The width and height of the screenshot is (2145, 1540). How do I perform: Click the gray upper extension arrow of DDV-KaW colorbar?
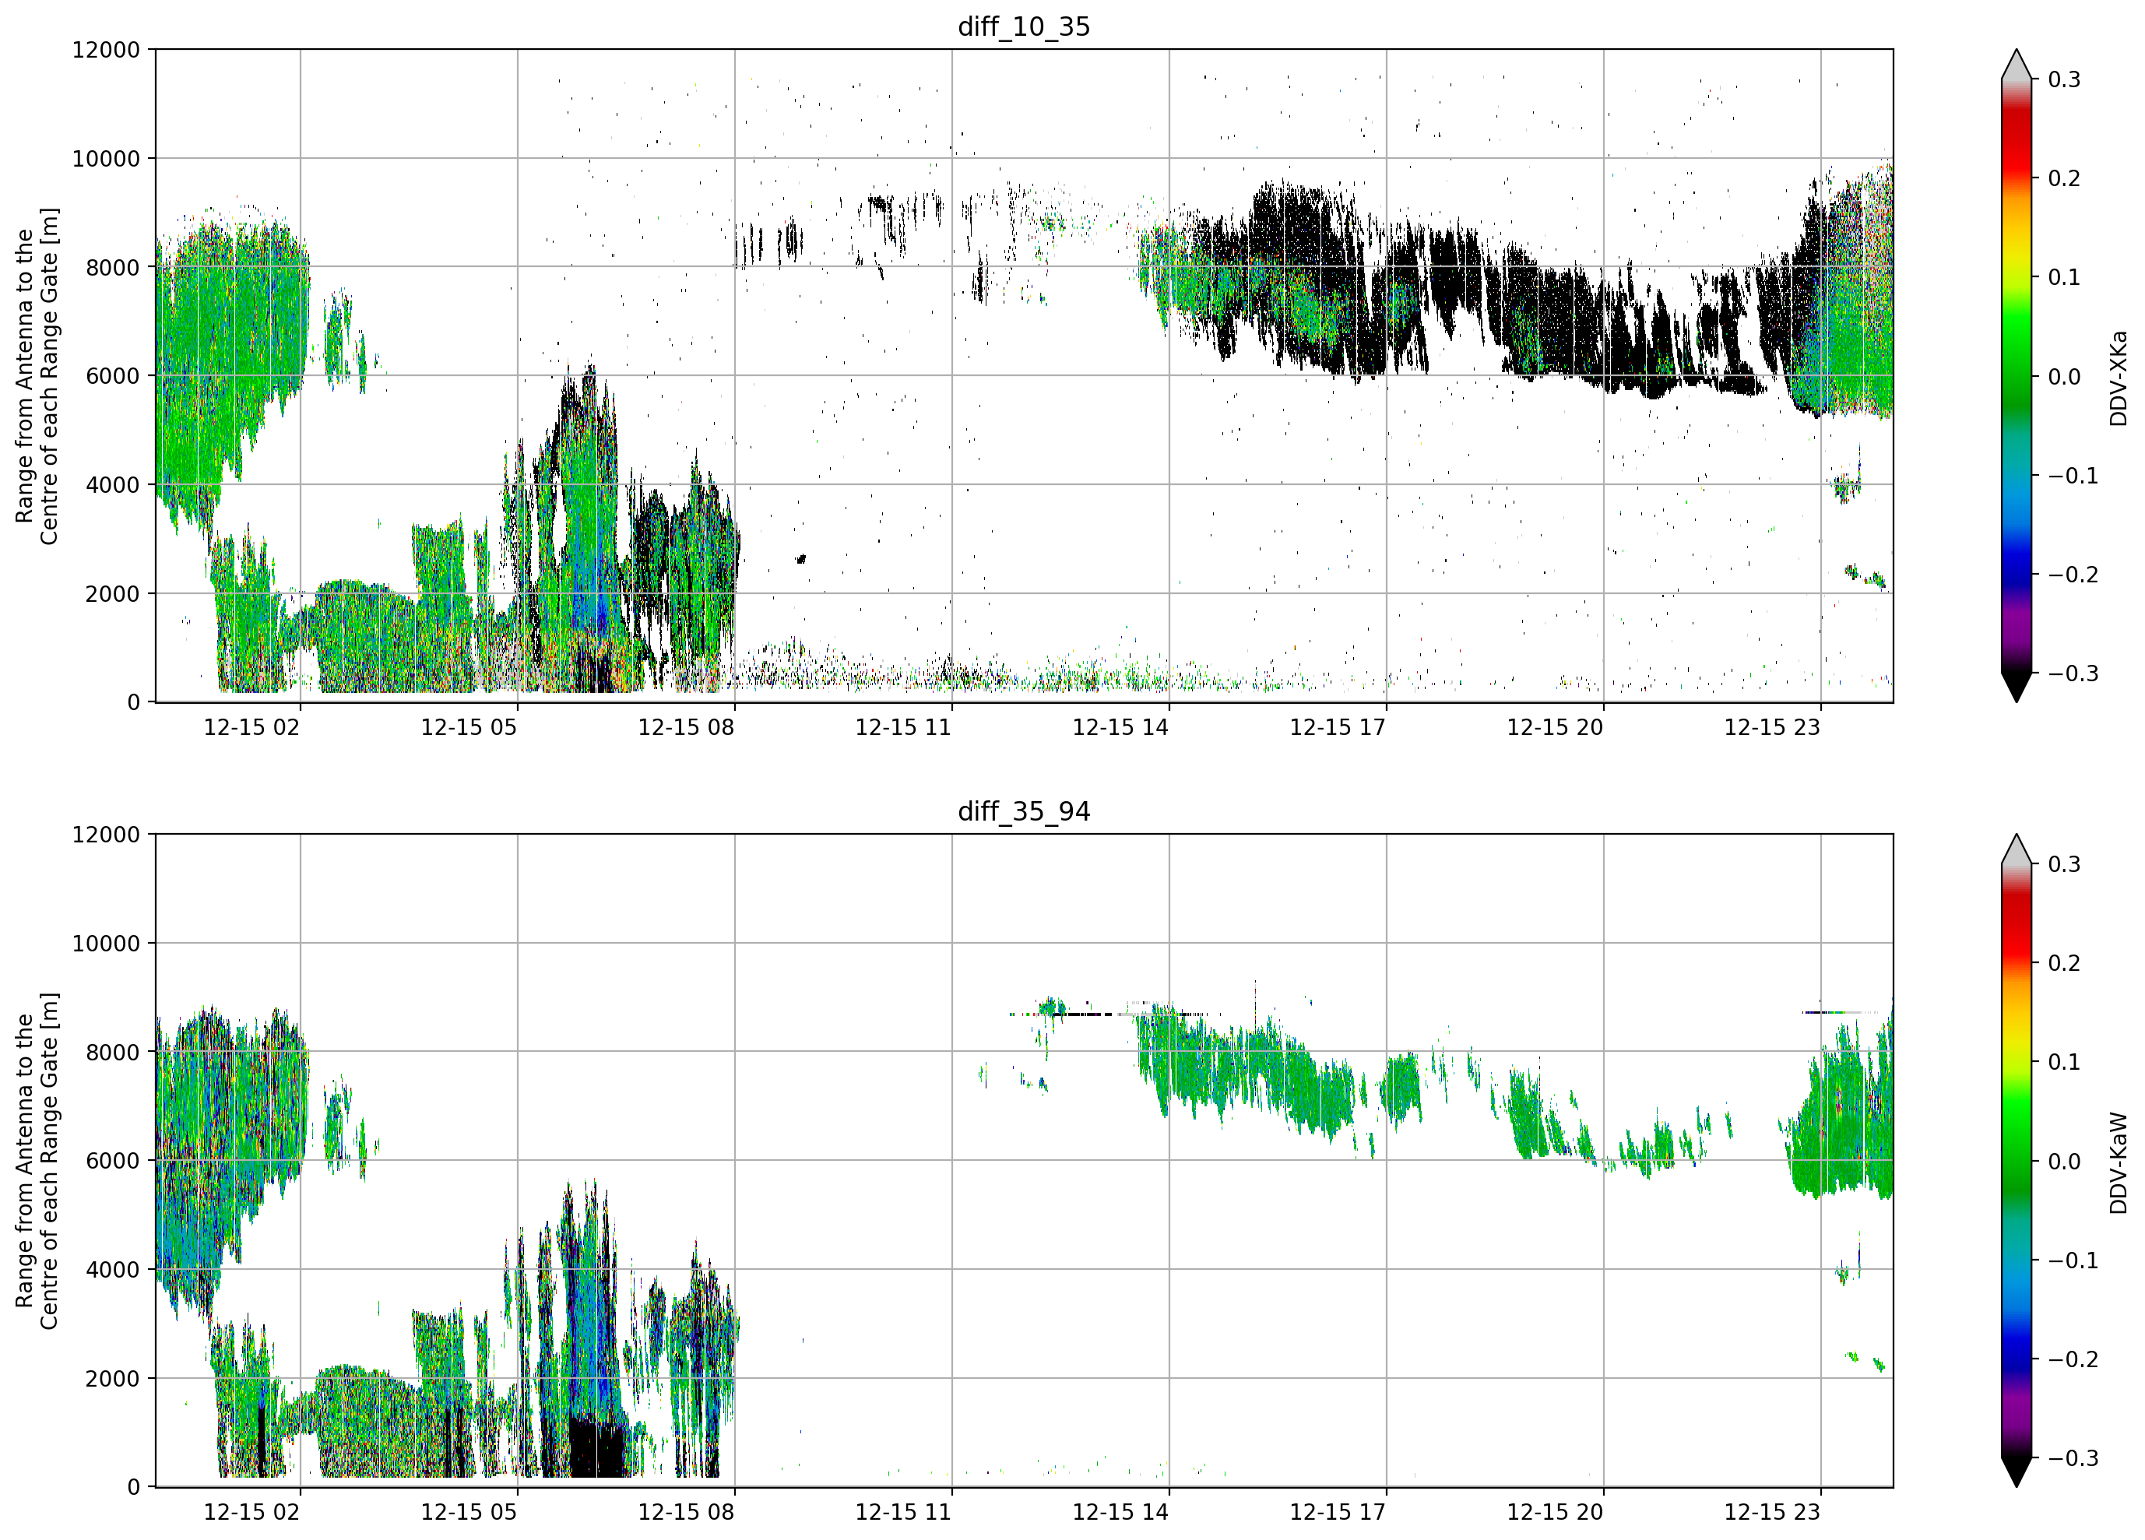coord(2017,851)
